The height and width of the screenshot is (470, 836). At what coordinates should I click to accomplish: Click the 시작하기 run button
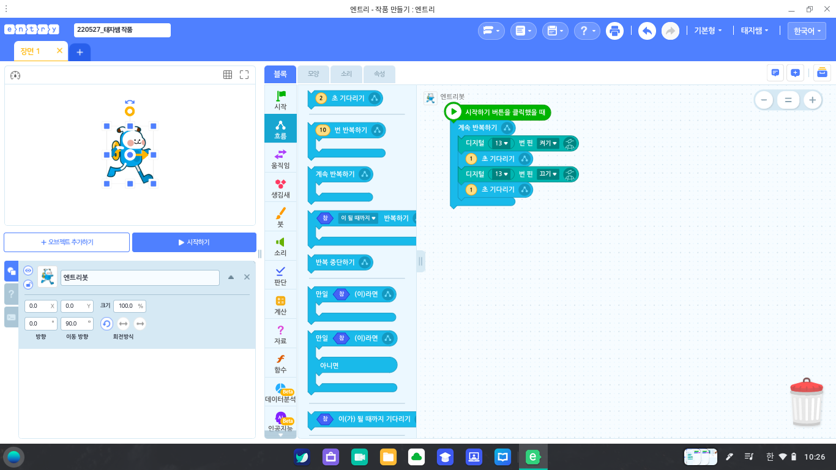(194, 242)
